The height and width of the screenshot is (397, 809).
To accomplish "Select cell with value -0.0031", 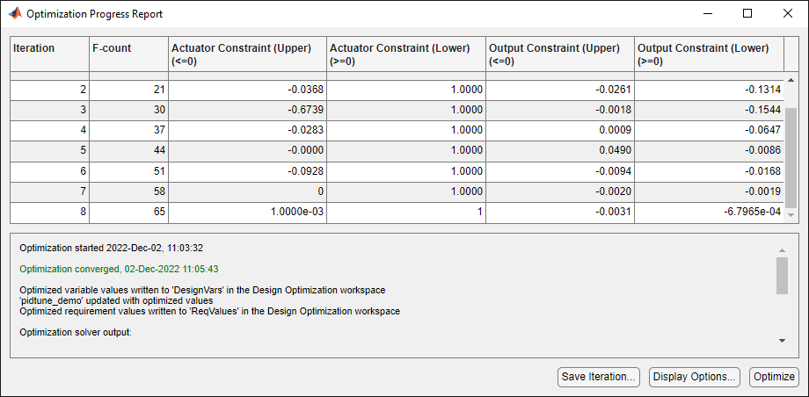I will click(x=560, y=212).
